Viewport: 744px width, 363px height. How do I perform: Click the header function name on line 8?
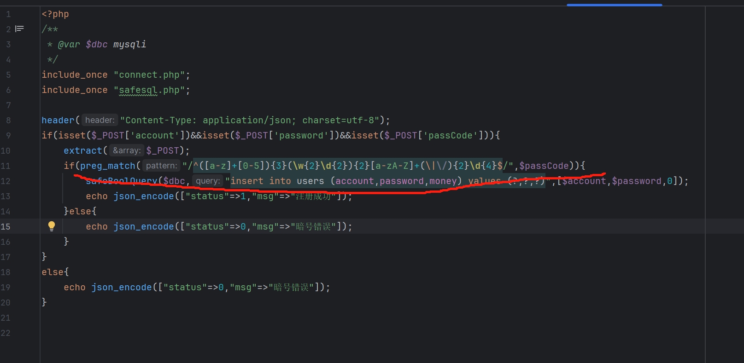(x=58, y=120)
